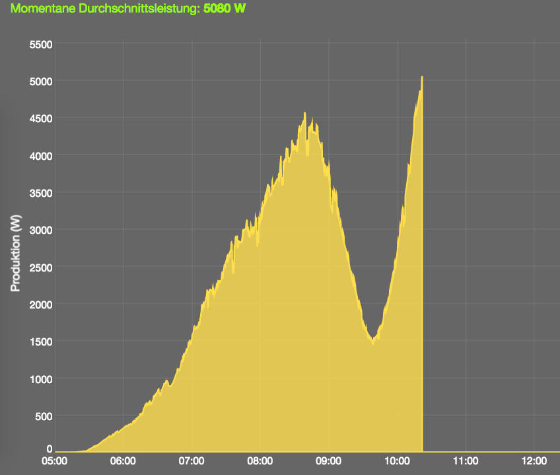Click the 2000 y-axis tick label

[x=41, y=305]
